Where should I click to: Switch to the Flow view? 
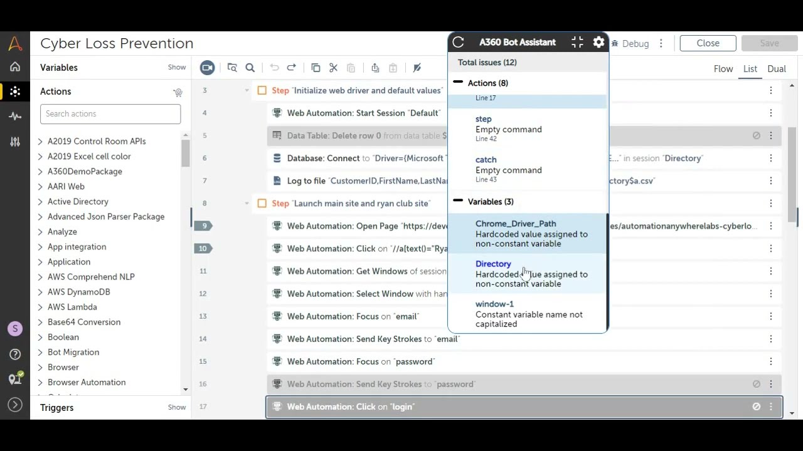(723, 69)
